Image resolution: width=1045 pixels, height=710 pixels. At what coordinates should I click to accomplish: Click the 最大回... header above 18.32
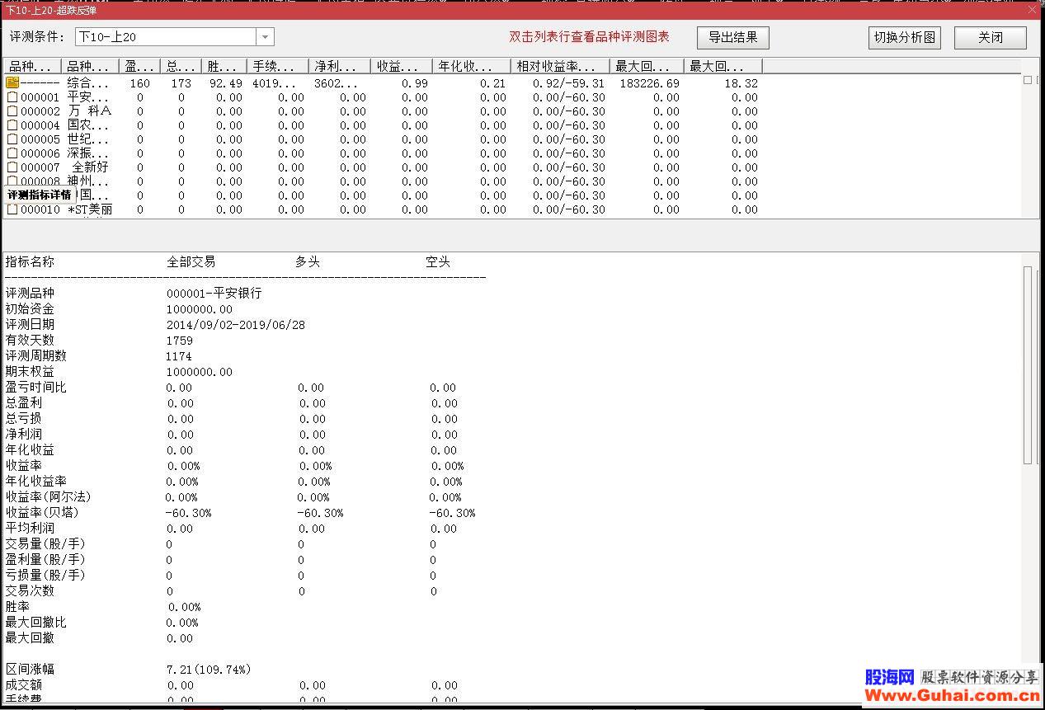pos(723,66)
